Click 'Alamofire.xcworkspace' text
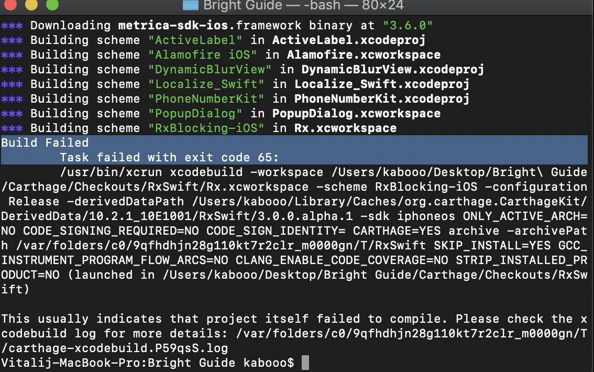The width and height of the screenshot is (594, 372). pos(364,55)
